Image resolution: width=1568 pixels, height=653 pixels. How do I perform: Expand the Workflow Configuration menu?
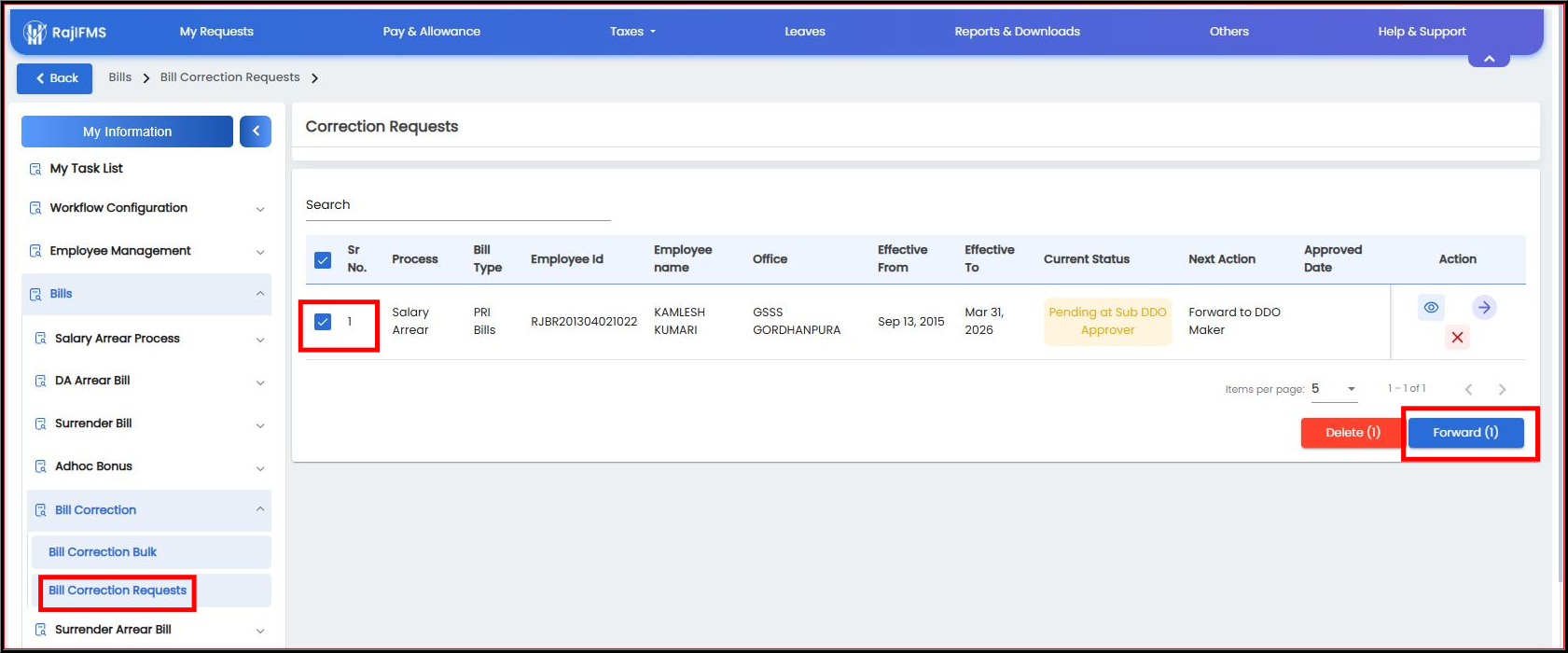[260, 209]
